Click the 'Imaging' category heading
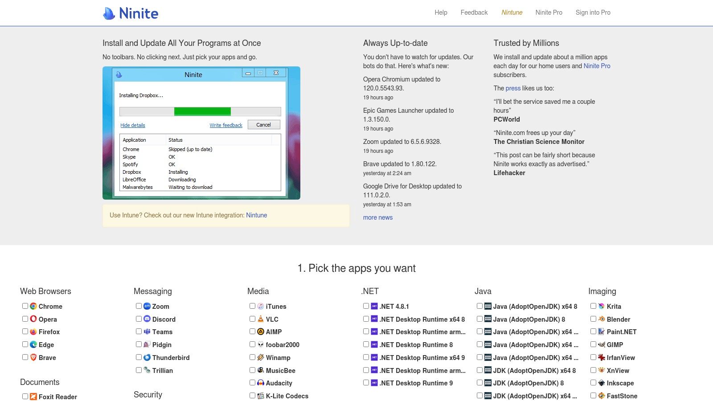 [x=602, y=291]
